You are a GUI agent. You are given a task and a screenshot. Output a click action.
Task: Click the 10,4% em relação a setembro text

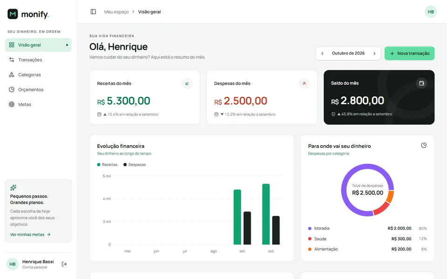pos(131,114)
